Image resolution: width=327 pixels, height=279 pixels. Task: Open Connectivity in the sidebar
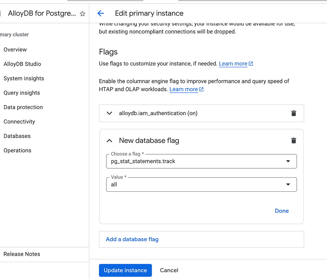click(x=19, y=121)
